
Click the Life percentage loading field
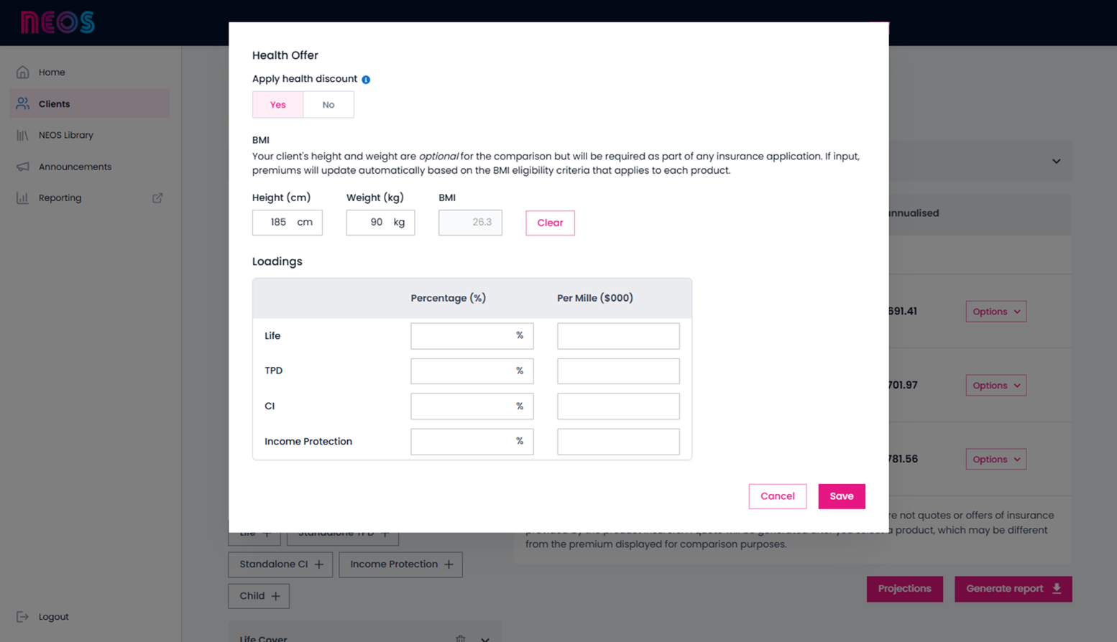(464, 336)
